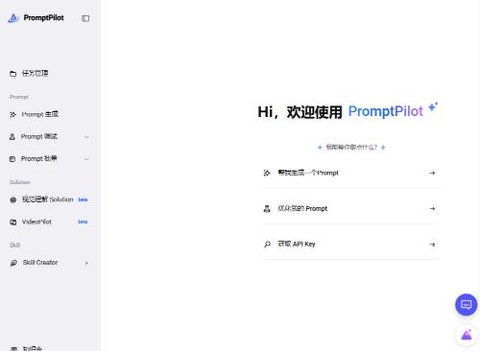
Task: Select Prompt 测试 menu label
Action: pos(39,136)
